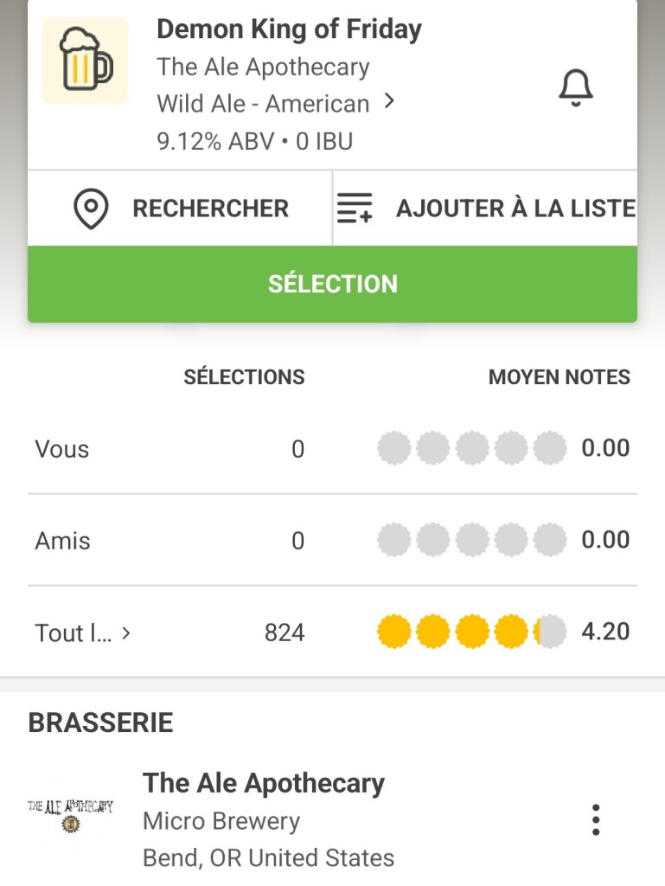Click AJOUTER À LA LISTE text
The width and height of the screenshot is (665, 886).
(x=515, y=209)
